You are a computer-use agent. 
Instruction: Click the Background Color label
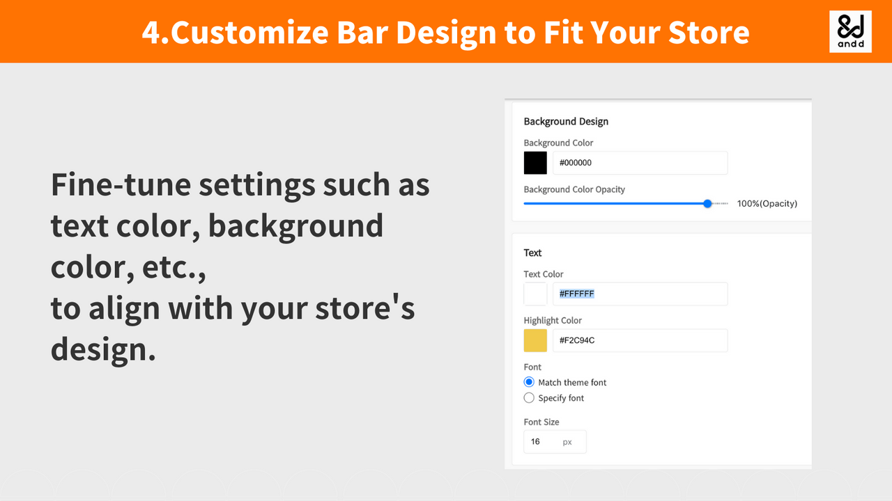pyautogui.click(x=558, y=143)
